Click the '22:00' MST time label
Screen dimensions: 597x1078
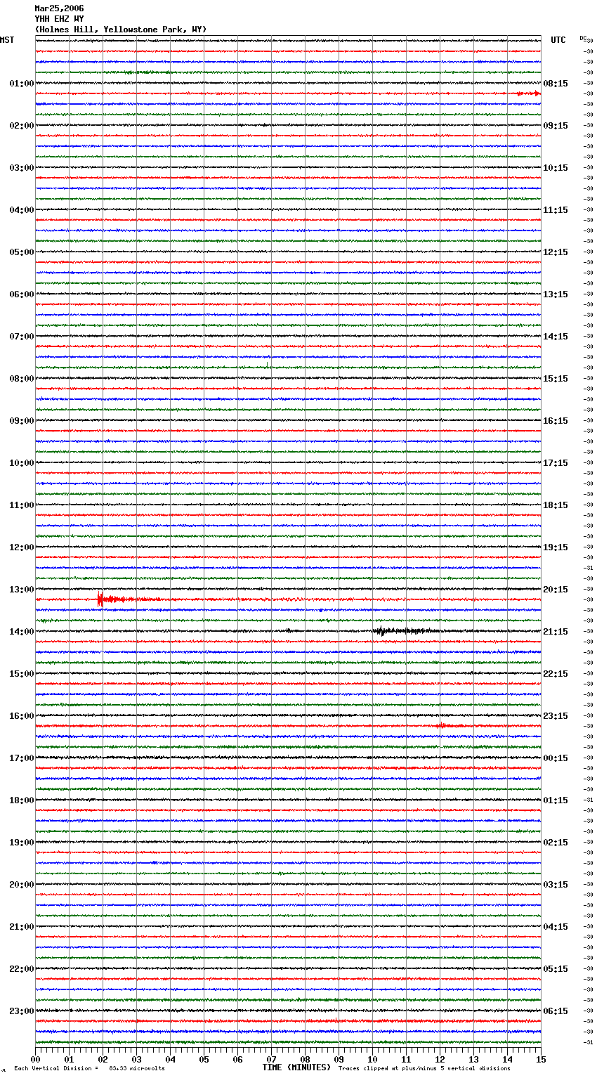(22, 969)
